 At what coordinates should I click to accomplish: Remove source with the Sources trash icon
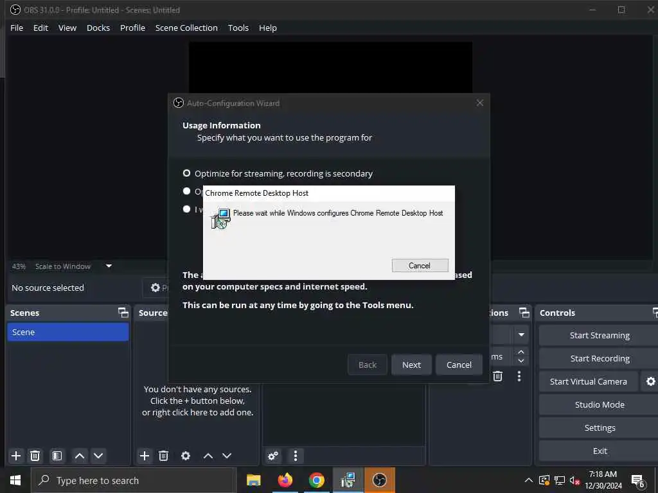coord(164,456)
